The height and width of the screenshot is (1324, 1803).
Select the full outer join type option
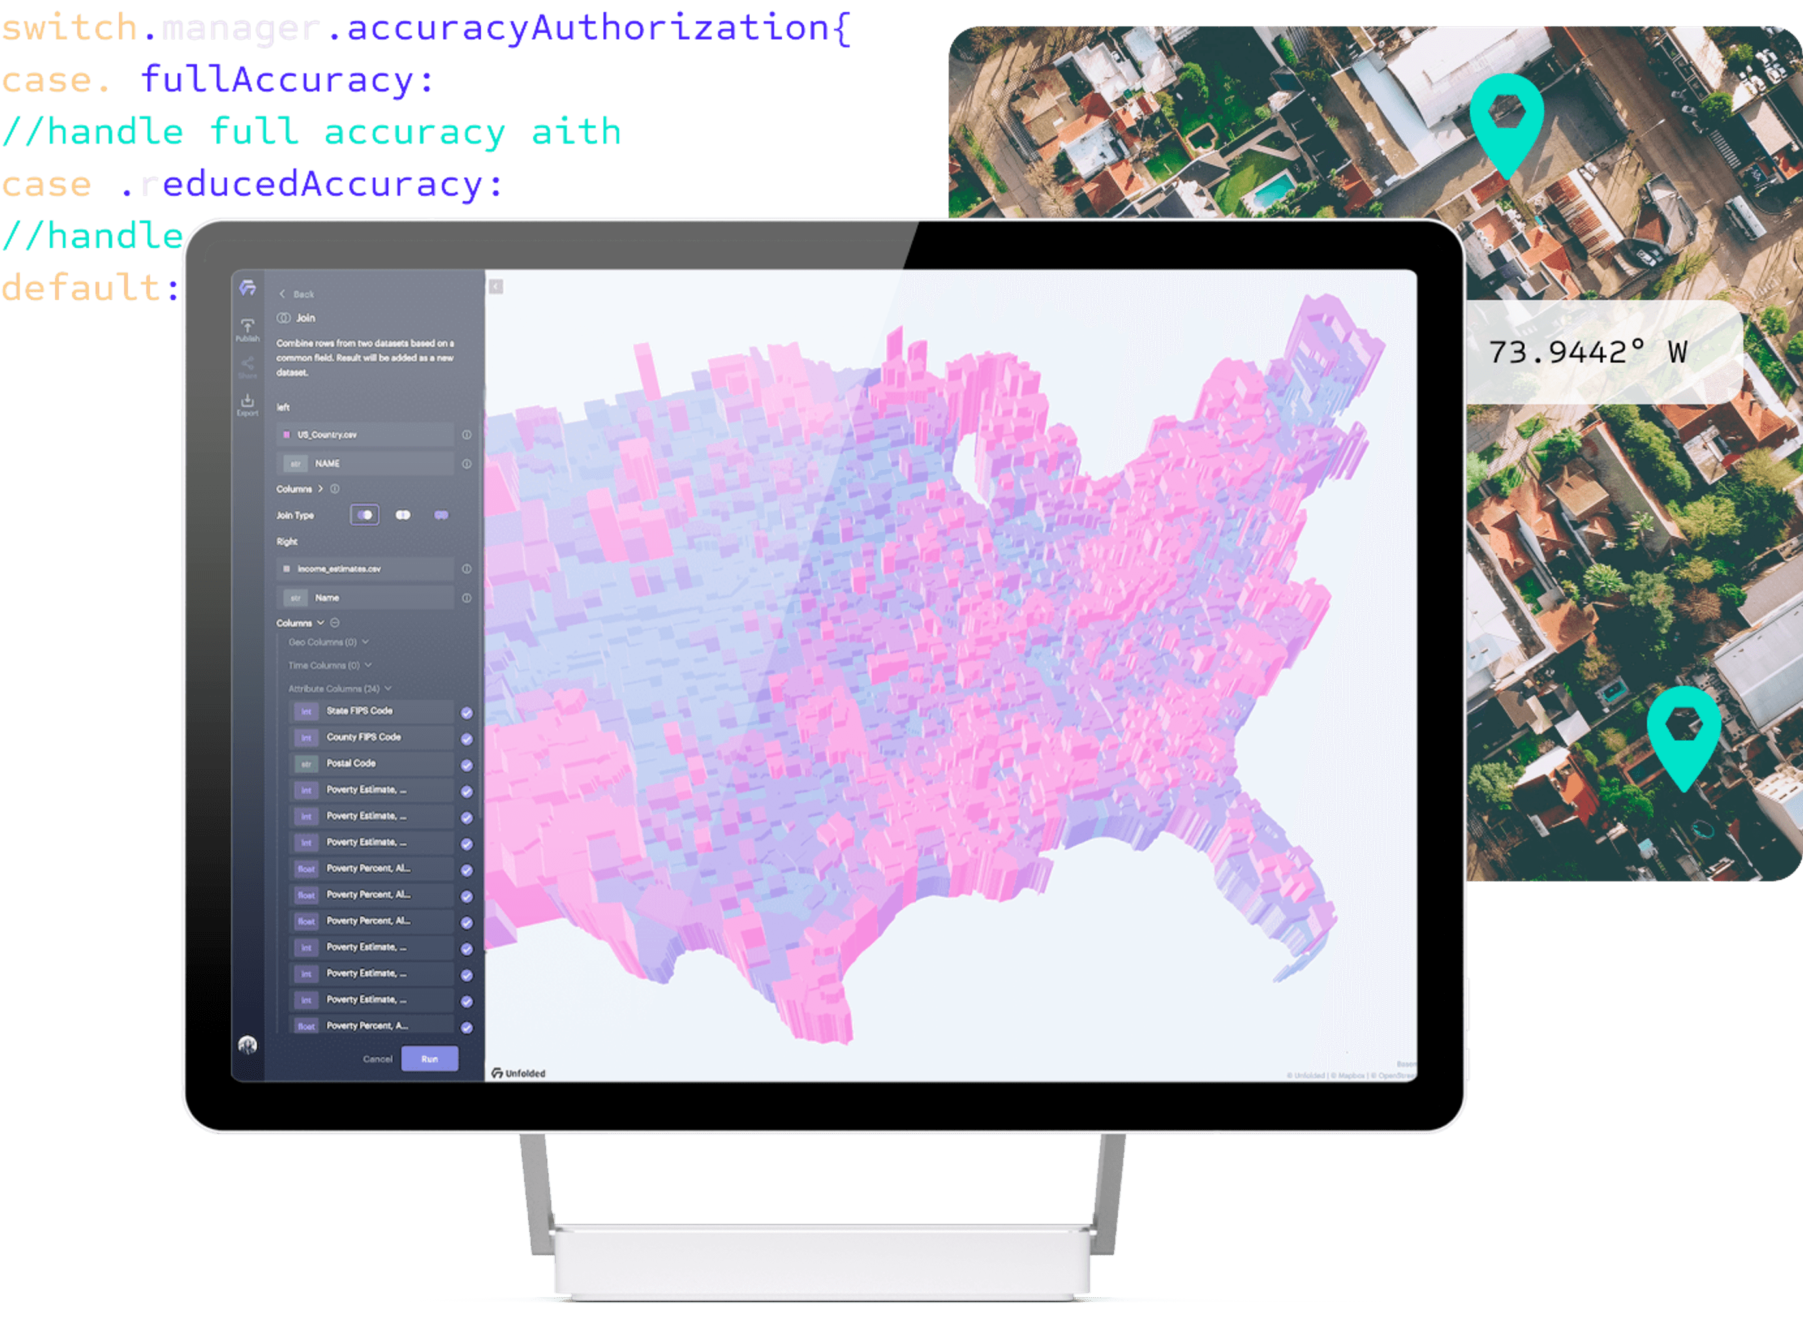coord(442,515)
